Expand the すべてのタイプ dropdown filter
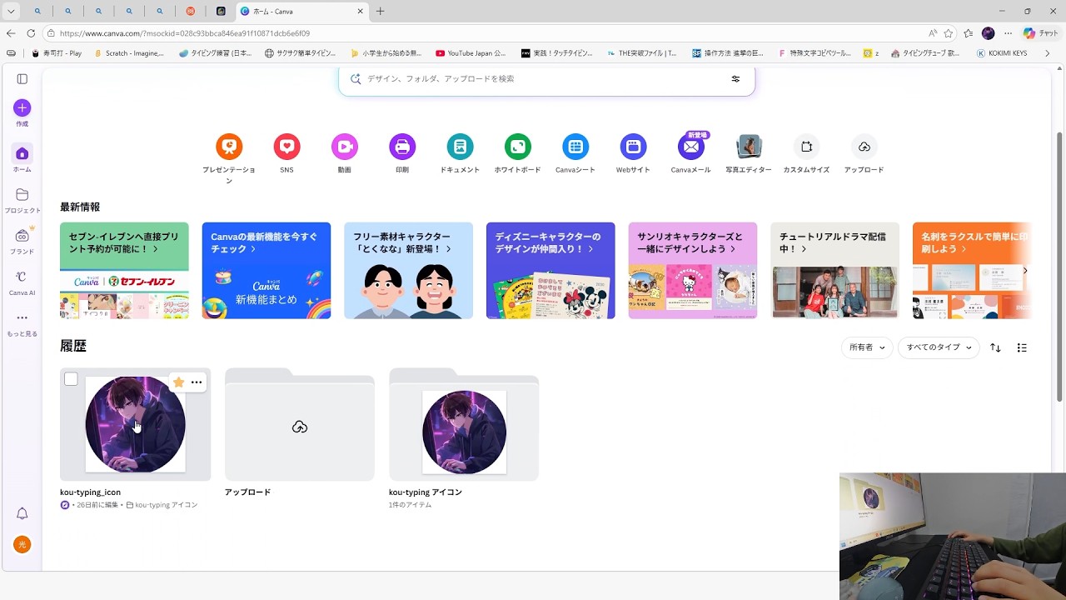This screenshot has height=600, width=1066. click(x=939, y=347)
